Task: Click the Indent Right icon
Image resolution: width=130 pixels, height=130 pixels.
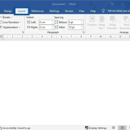Action: click(29, 27)
